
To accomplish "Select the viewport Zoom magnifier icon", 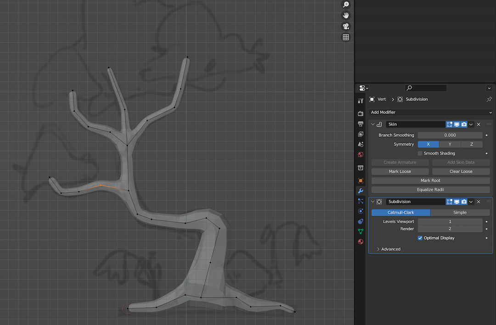I will (345, 5).
